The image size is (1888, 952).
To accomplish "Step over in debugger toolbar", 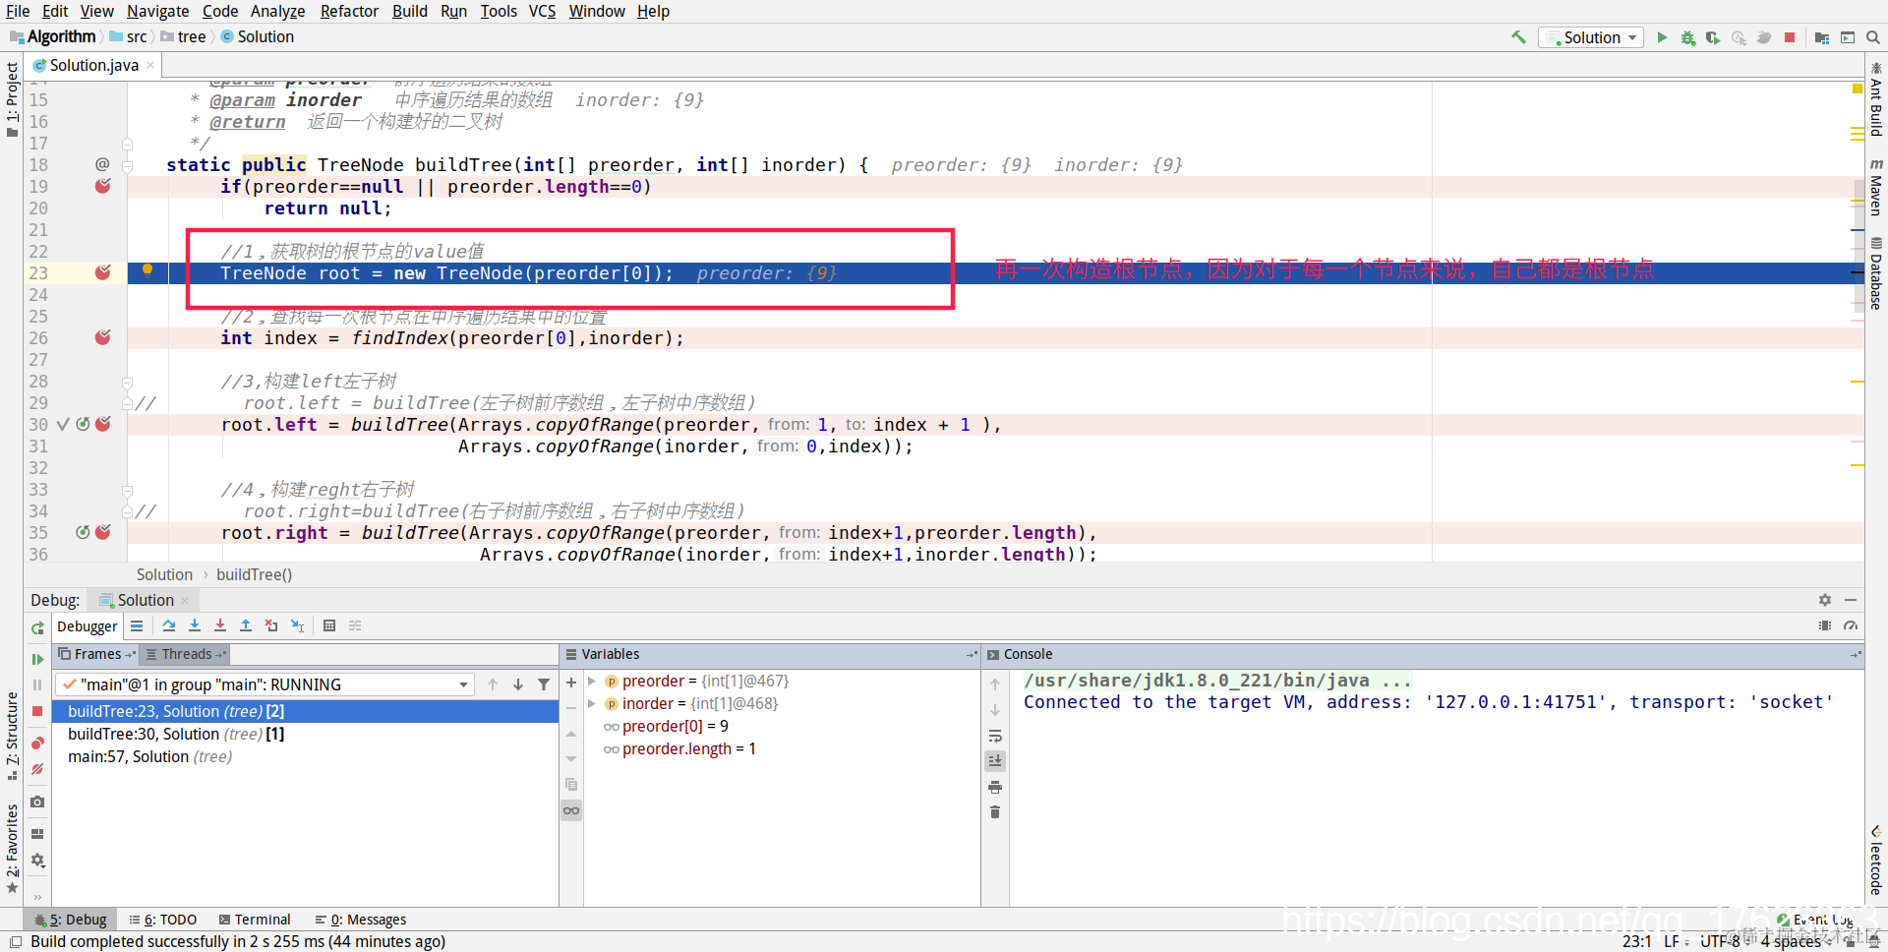I will click(x=169, y=625).
